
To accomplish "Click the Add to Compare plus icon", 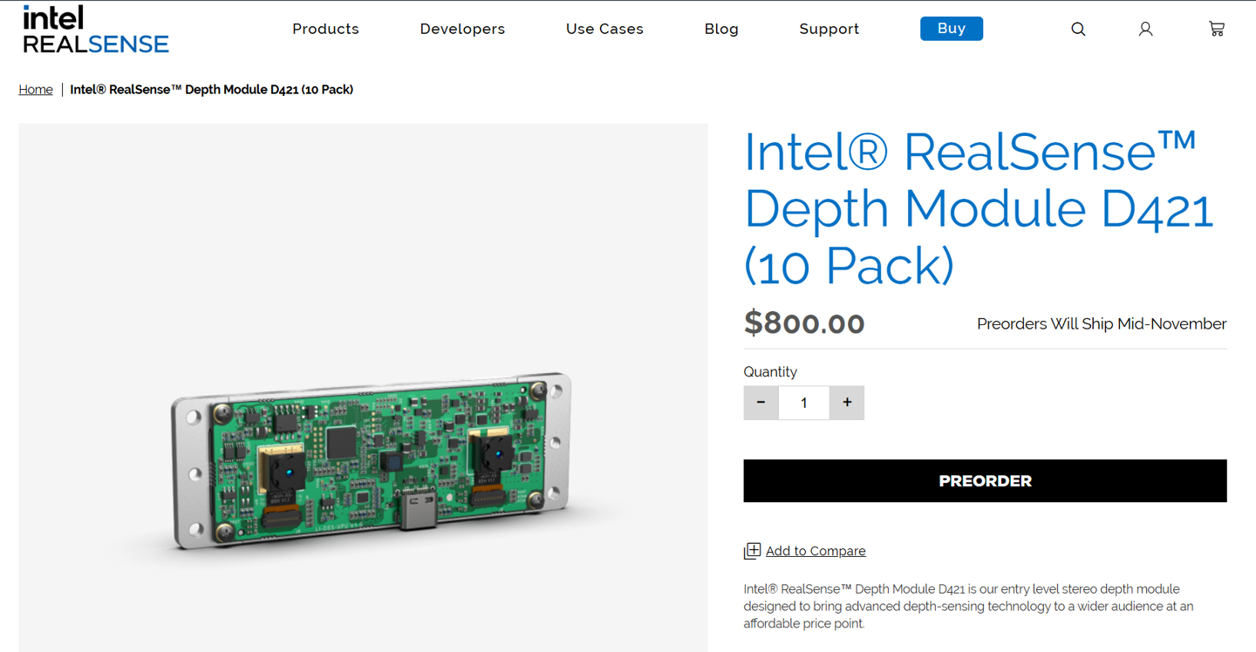I will click(x=752, y=551).
